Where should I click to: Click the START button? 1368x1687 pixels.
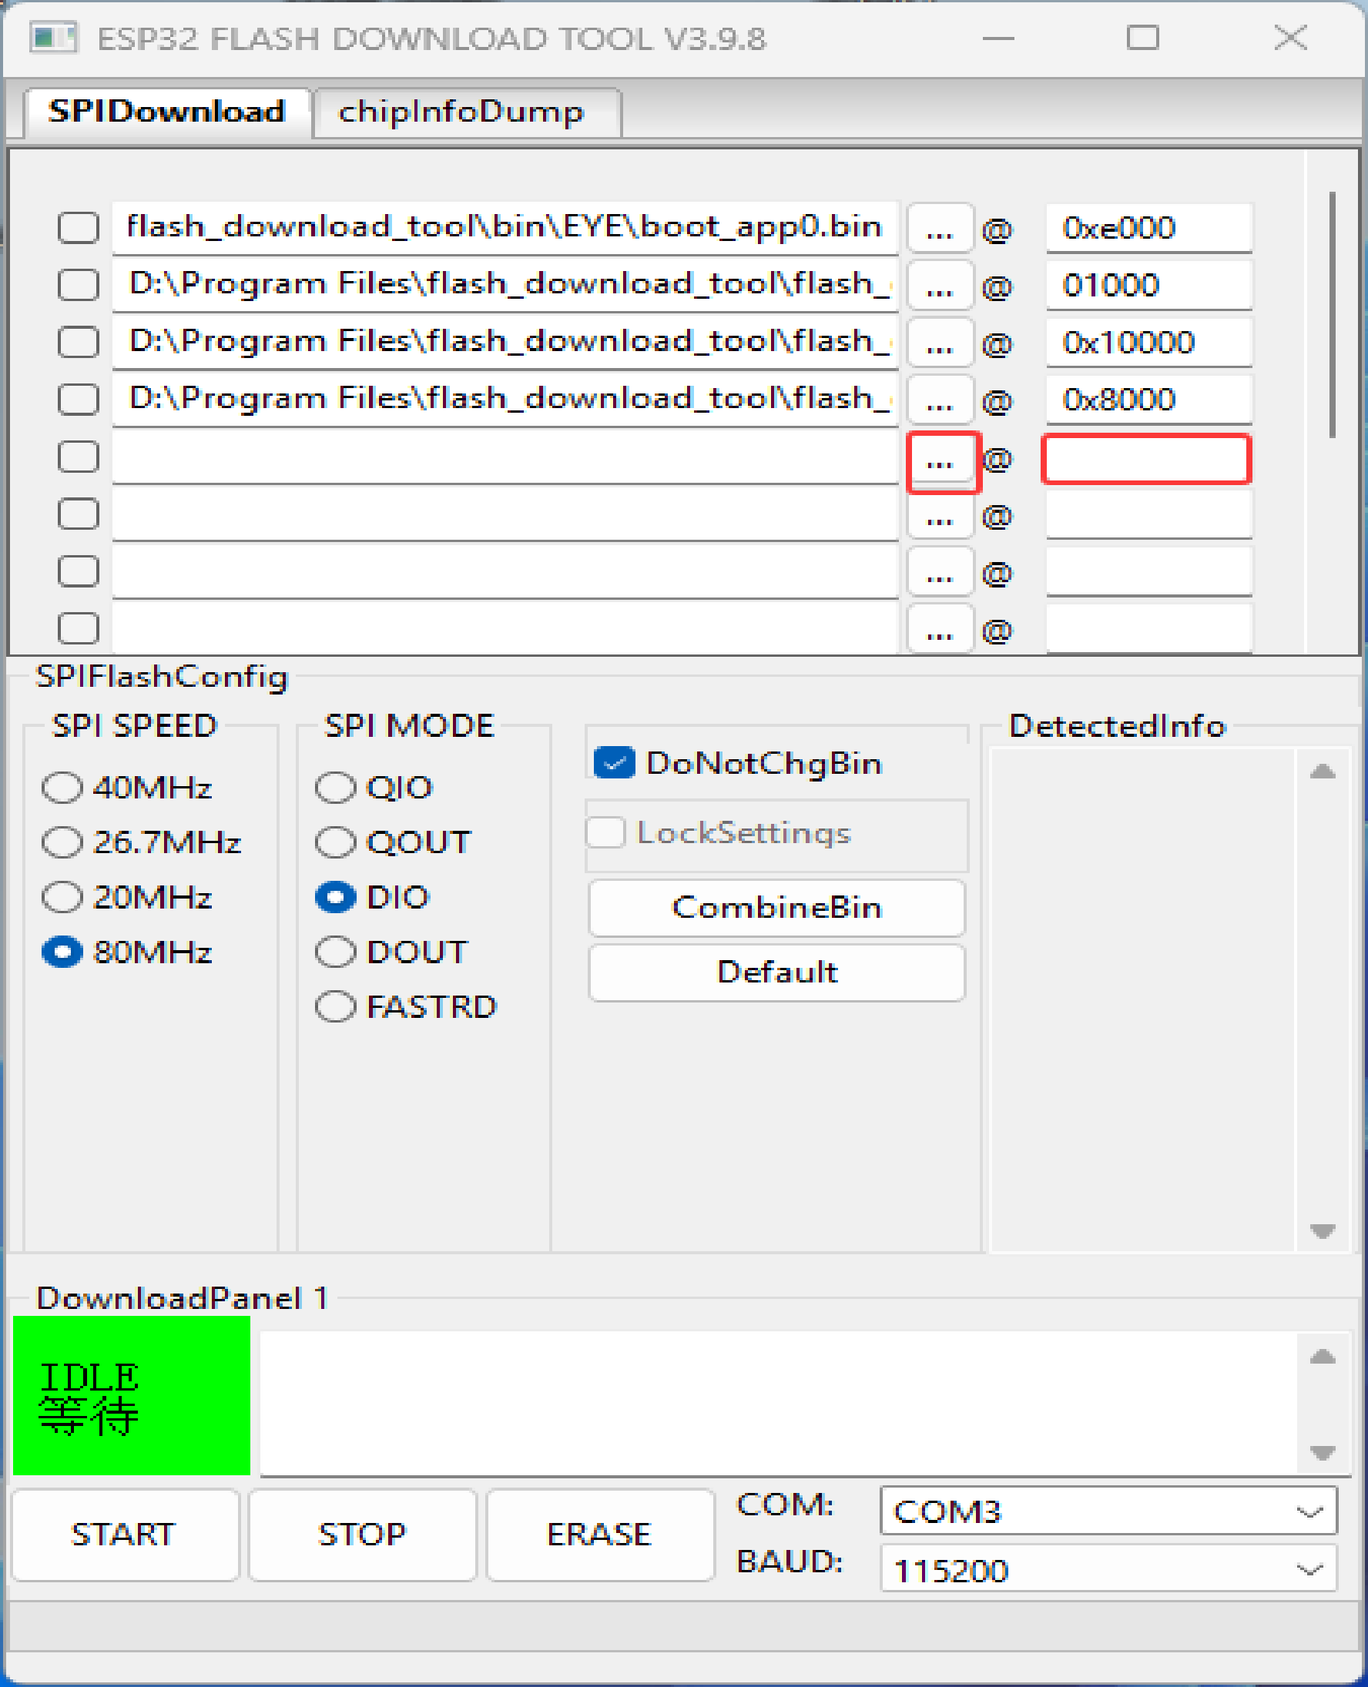pyautogui.click(x=125, y=1535)
